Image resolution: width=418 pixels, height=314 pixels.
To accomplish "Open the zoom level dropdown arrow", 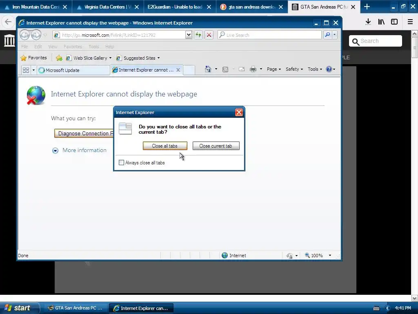I will point(330,255).
